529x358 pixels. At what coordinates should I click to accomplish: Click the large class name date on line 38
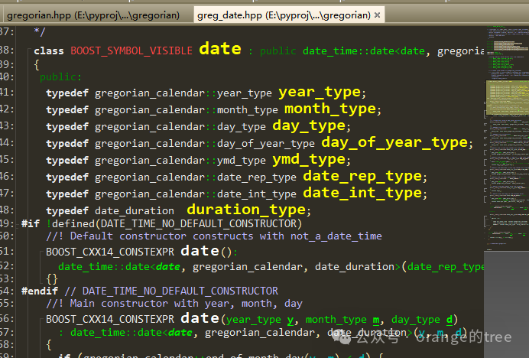[220, 49]
